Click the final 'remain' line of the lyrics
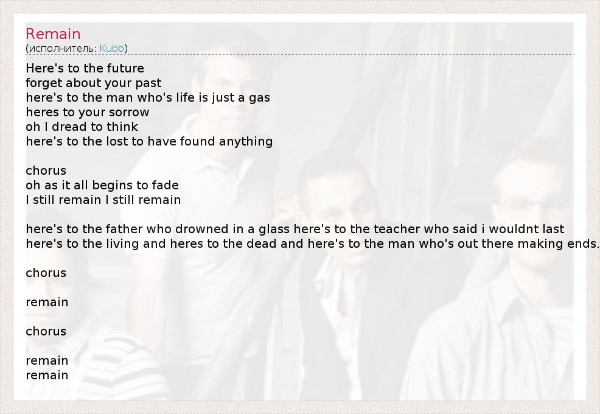This screenshot has height=414, width=600. (47, 375)
